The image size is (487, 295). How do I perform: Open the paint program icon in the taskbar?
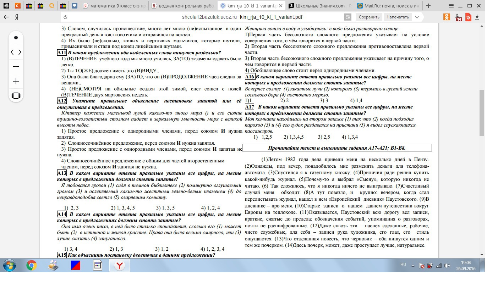(54, 266)
